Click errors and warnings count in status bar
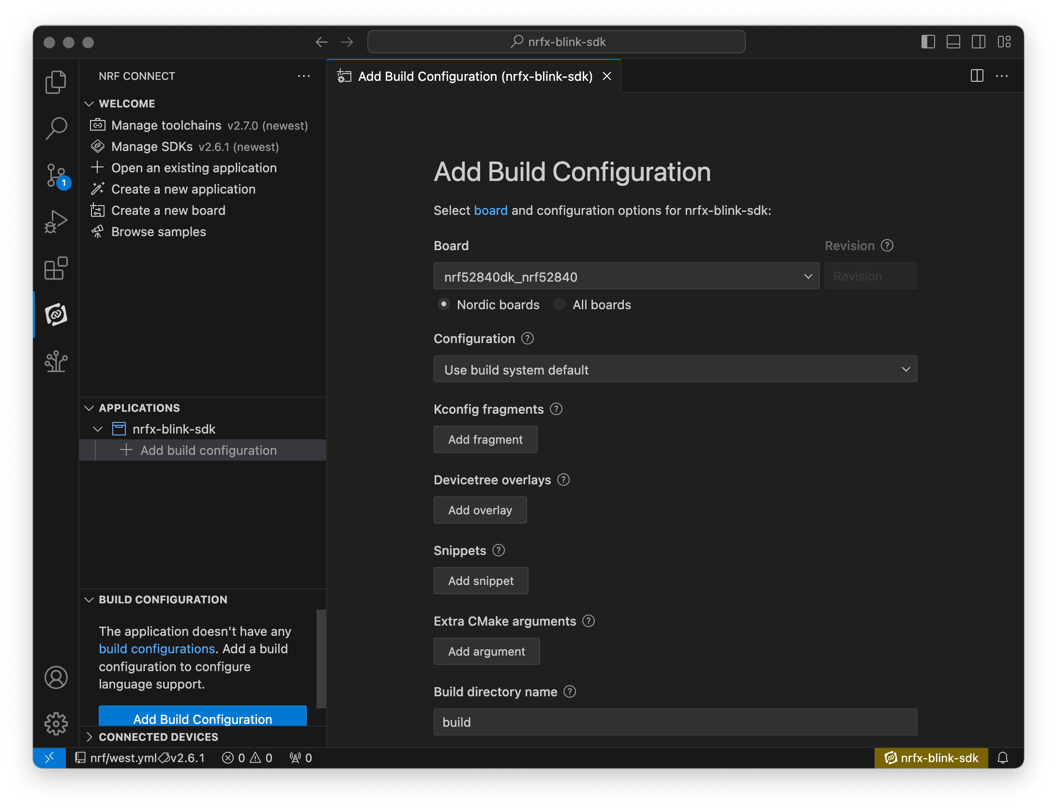This screenshot has width=1057, height=809. pyautogui.click(x=247, y=758)
